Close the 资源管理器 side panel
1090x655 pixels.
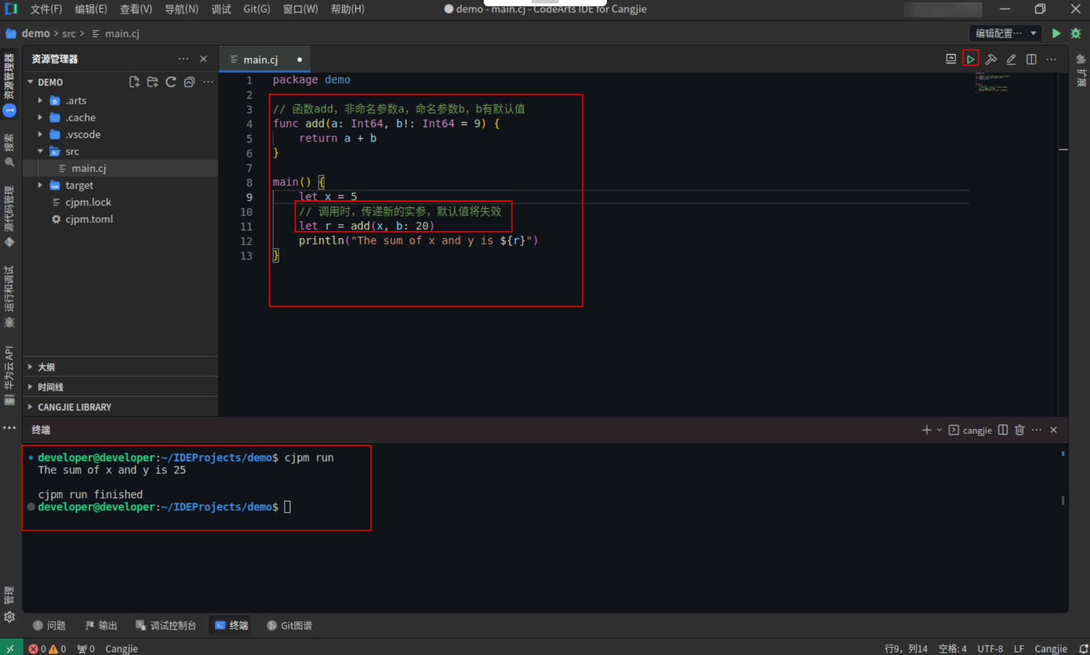pos(204,59)
